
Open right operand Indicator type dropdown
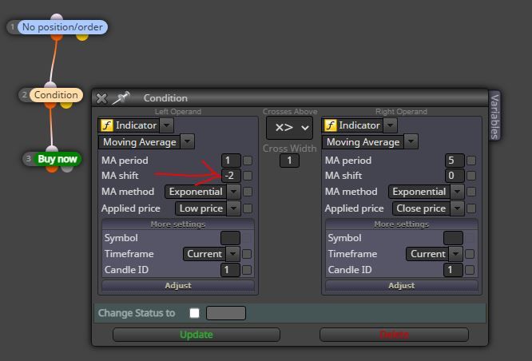[x=390, y=125]
